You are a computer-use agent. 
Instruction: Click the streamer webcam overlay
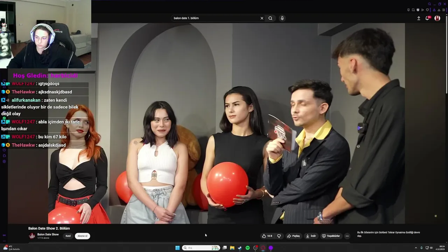tap(45, 34)
